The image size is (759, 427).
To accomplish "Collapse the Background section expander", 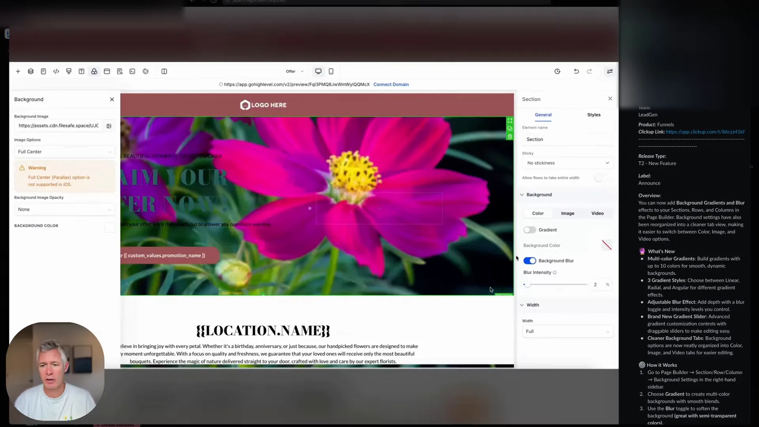I will (x=522, y=195).
